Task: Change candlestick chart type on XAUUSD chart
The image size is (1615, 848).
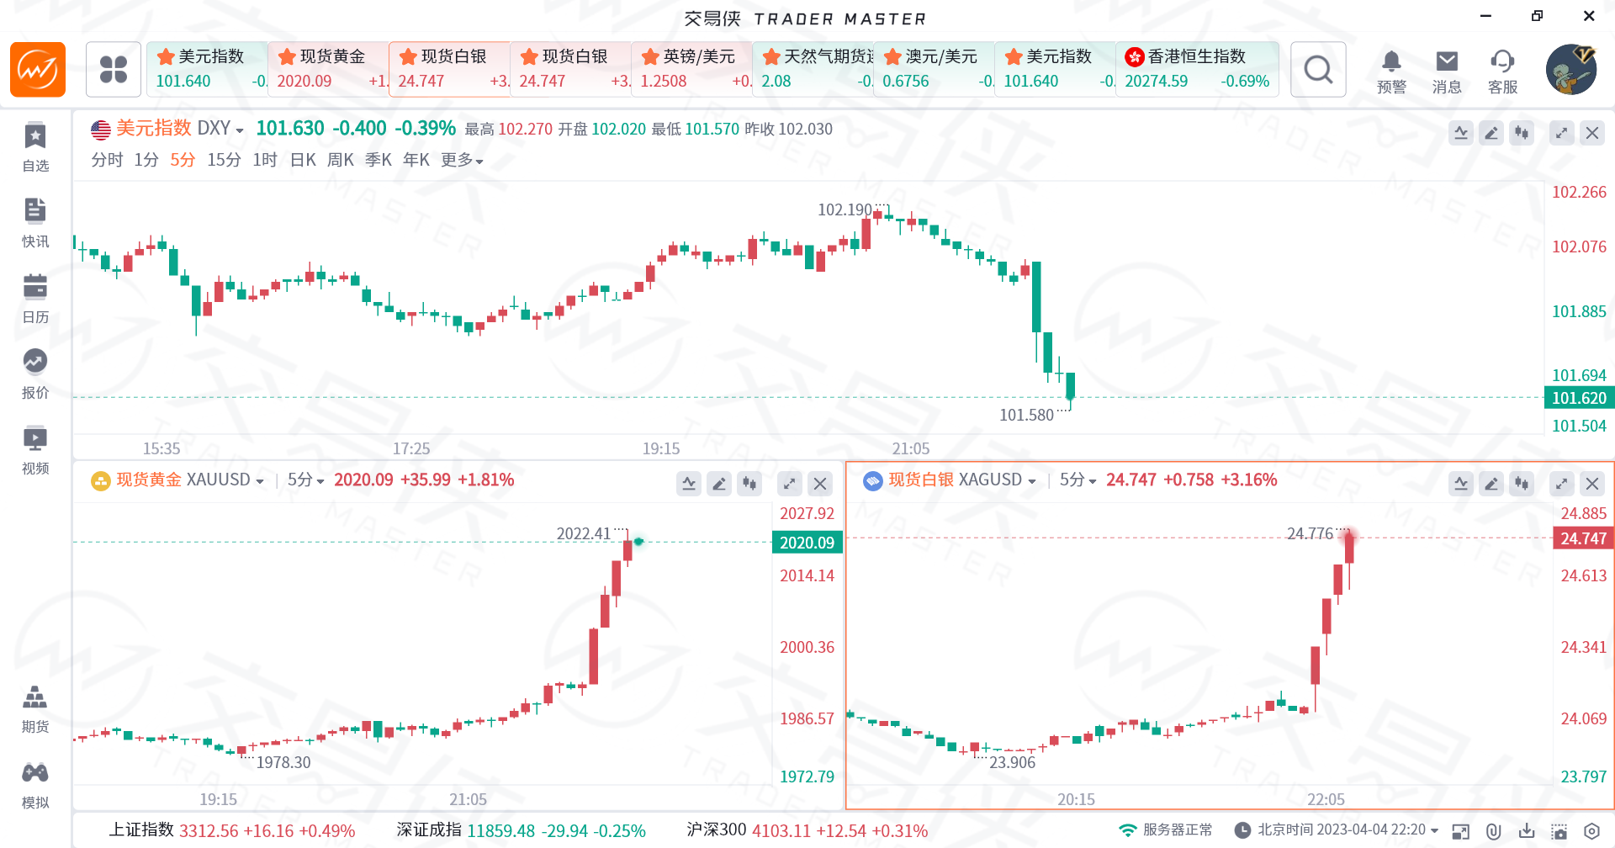Action: tap(749, 484)
